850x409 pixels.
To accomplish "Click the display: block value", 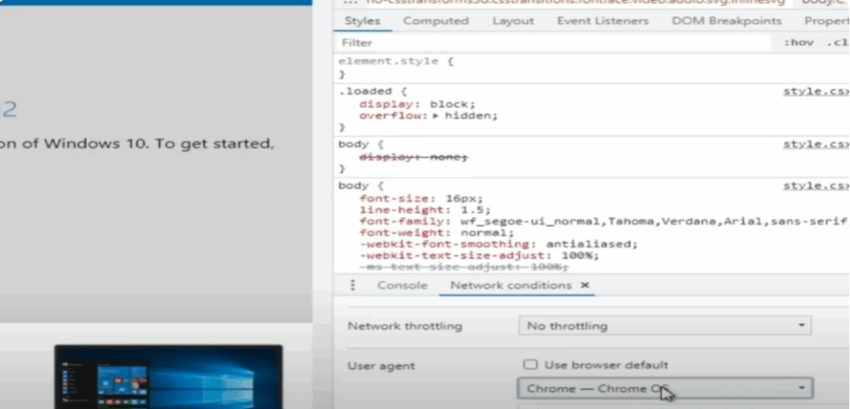I will pos(452,104).
